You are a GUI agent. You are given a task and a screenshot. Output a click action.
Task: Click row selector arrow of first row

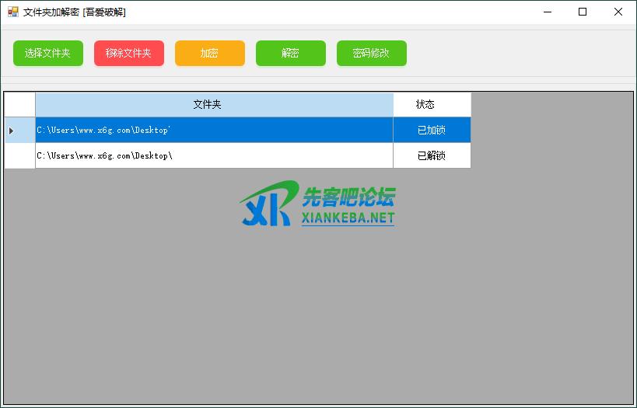pos(19,130)
